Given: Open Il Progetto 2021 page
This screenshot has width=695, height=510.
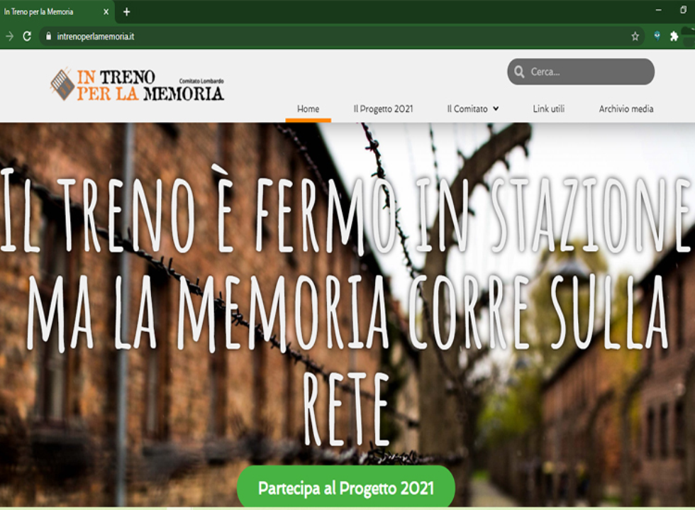Looking at the screenshot, I should tap(383, 109).
